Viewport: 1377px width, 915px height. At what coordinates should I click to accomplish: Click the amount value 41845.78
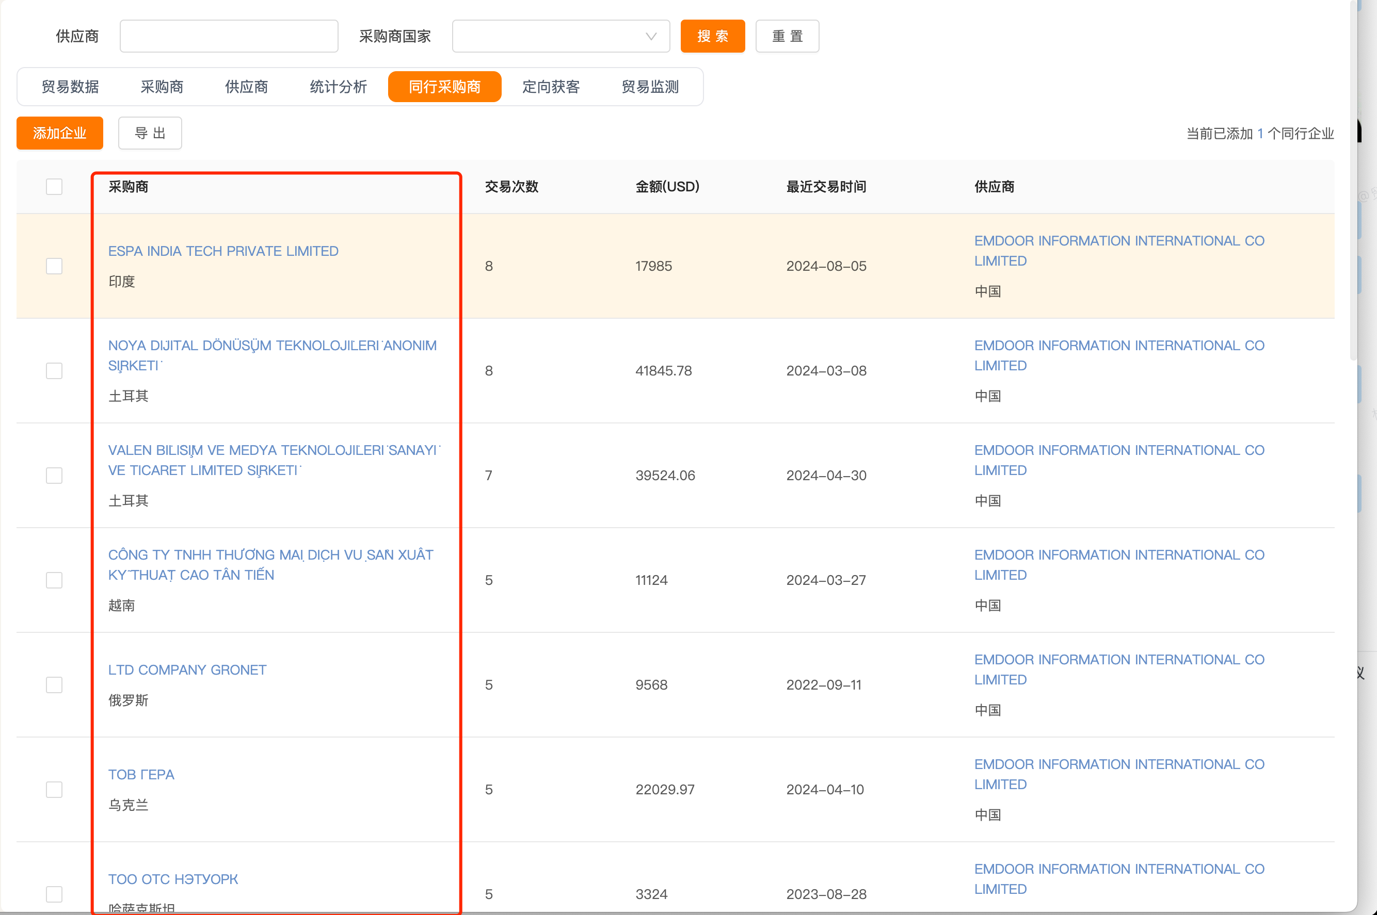point(663,370)
